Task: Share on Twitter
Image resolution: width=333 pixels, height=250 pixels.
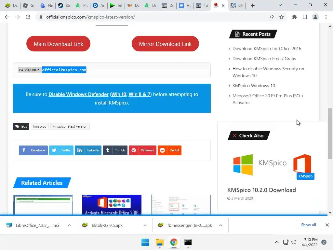Action: click(61, 150)
